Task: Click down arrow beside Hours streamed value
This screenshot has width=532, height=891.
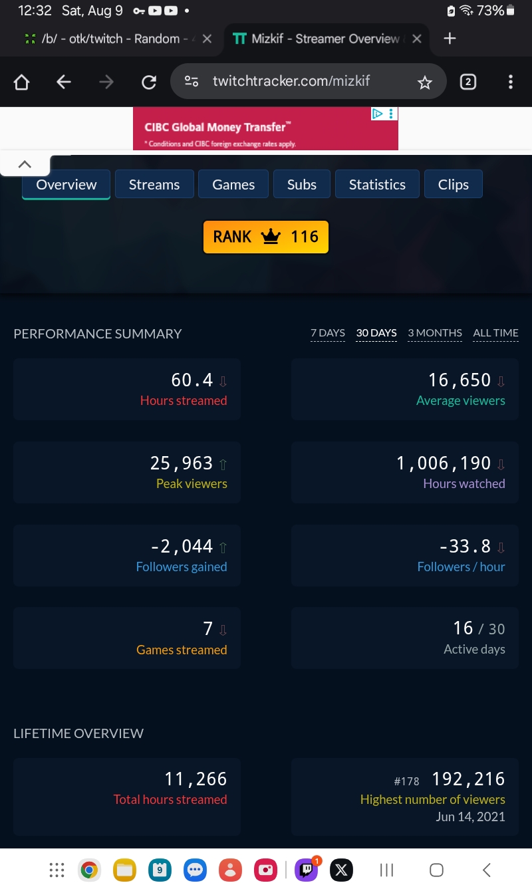Action: tap(223, 382)
